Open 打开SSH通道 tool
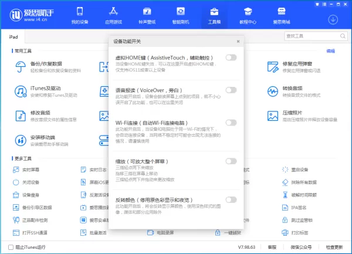The image size is (352, 254). pos(30,233)
